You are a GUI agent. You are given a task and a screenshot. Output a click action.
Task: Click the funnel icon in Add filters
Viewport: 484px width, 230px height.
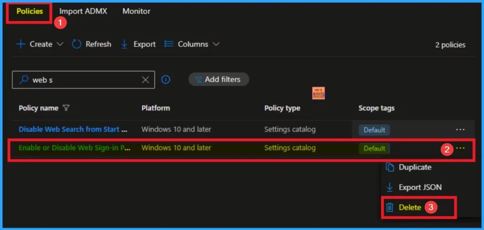(x=199, y=80)
